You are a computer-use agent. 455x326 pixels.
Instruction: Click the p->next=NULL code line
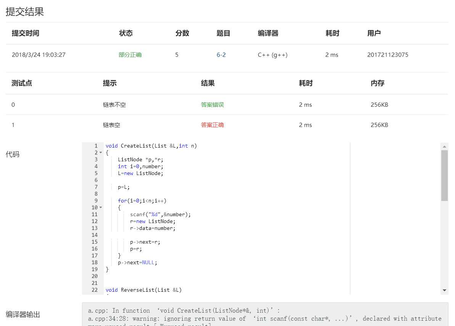(137, 263)
